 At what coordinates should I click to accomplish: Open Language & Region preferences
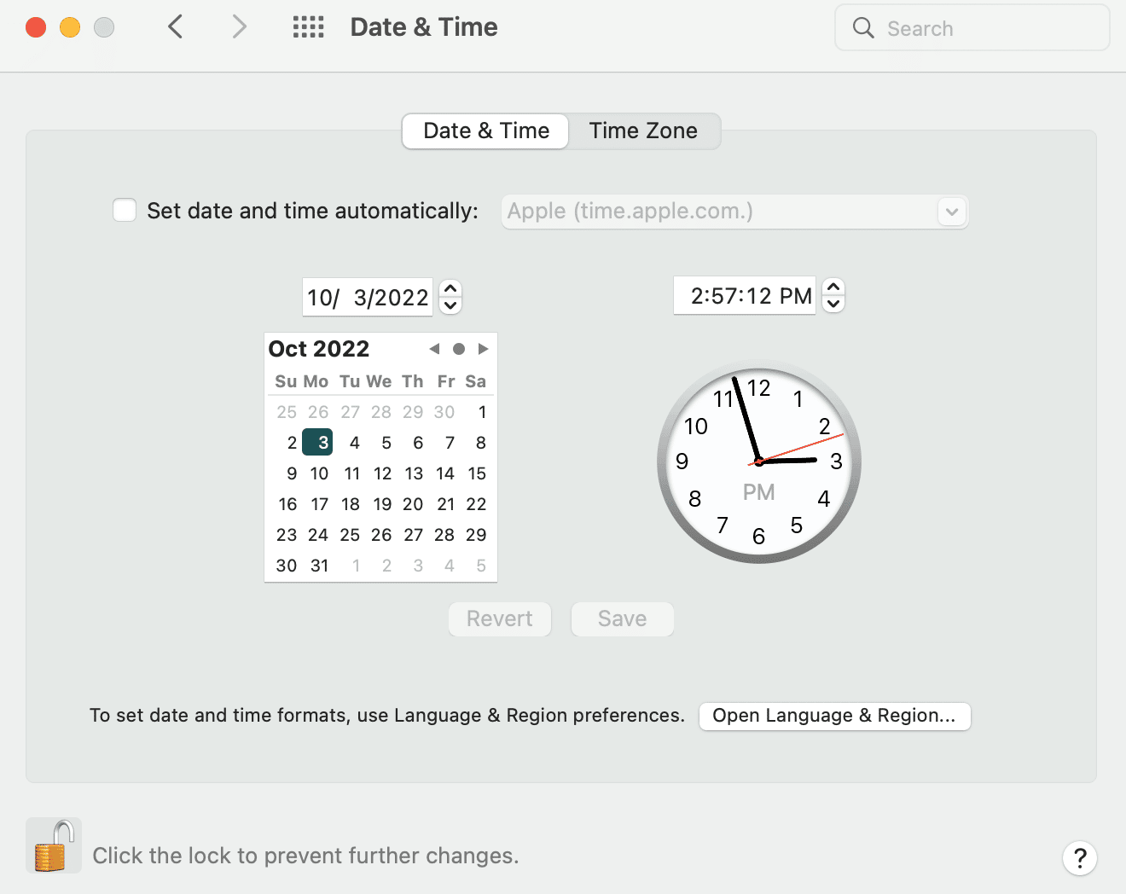pos(834,716)
